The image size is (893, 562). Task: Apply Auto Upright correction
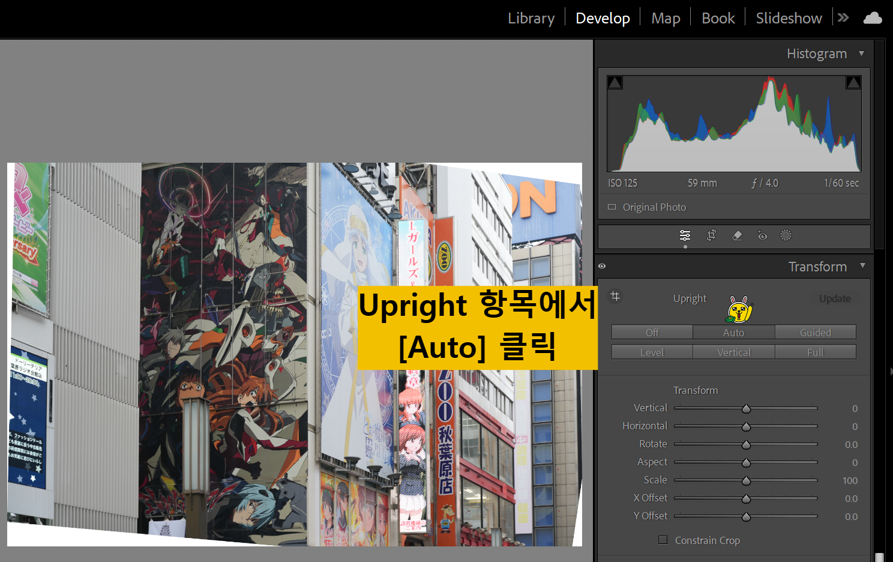click(x=733, y=332)
